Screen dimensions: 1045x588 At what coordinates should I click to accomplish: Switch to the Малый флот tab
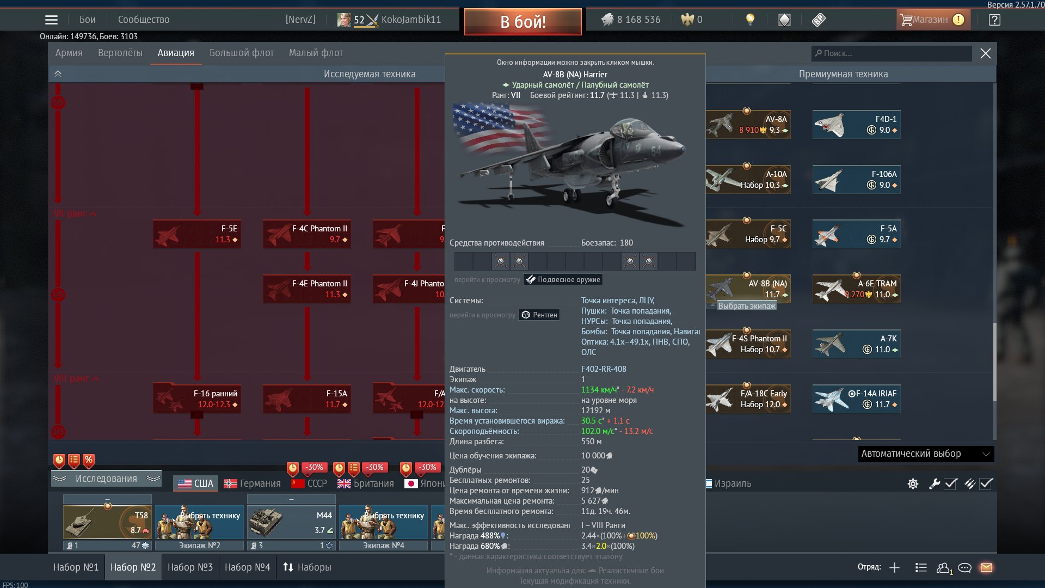pyautogui.click(x=316, y=53)
